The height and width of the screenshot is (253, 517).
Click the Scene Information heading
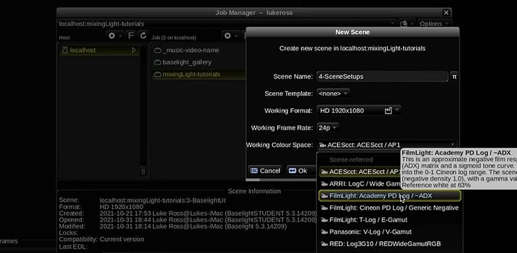pyautogui.click(x=254, y=191)
